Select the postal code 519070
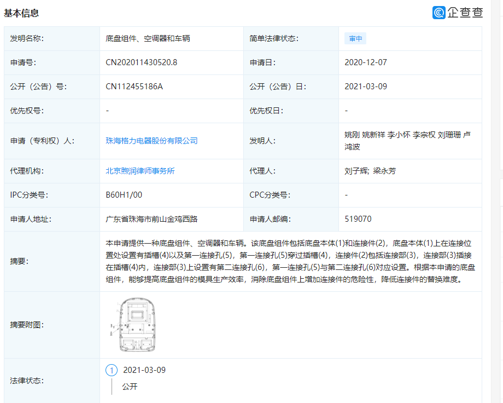The height and width of the screenshot is (403, 503). (359, 219)
